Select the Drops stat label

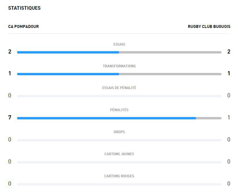click(x=119, y=132)
